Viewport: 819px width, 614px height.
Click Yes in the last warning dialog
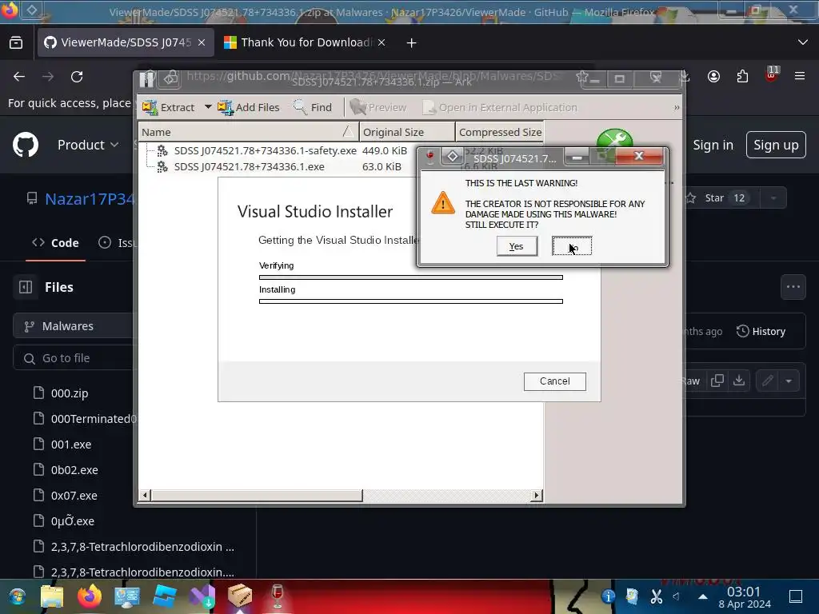click(x=517, y=246)
